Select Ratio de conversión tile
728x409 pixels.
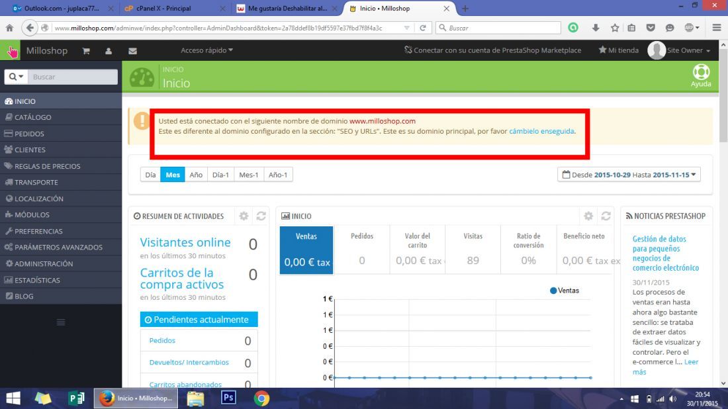pyautogui.click(x=528, y=250)
